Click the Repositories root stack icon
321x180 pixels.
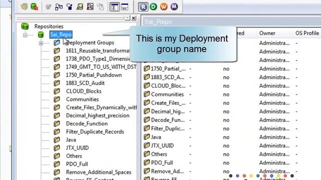25,26
